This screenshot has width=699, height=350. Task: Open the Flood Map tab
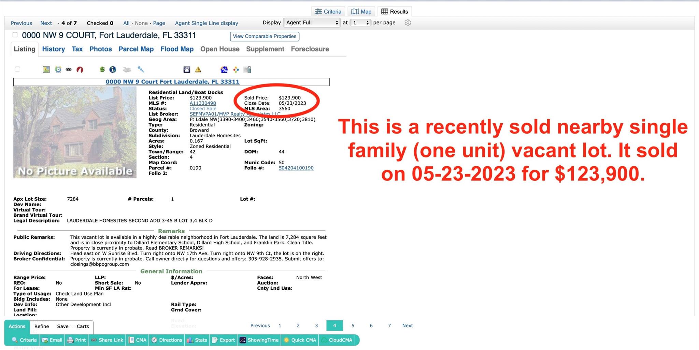[177, 49]
